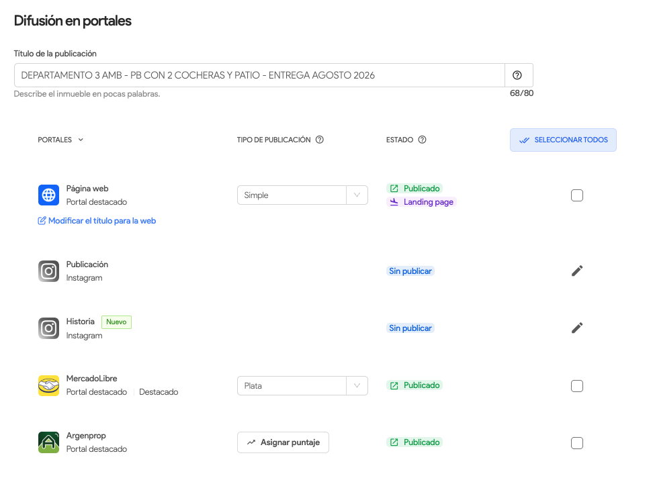653x478 pixels.
Task: Expand the Portales sort chevron
Action: pyautogui.click(x=81, y=140)
